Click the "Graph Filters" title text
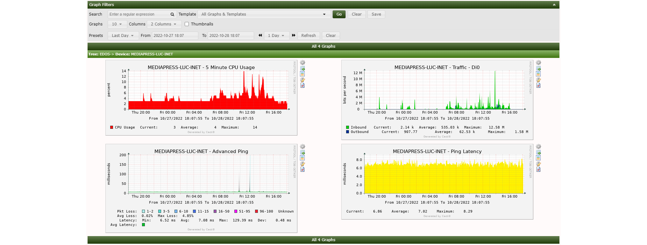Image resolution: width=647 pixels, height=245 pixels. [102, 5]
